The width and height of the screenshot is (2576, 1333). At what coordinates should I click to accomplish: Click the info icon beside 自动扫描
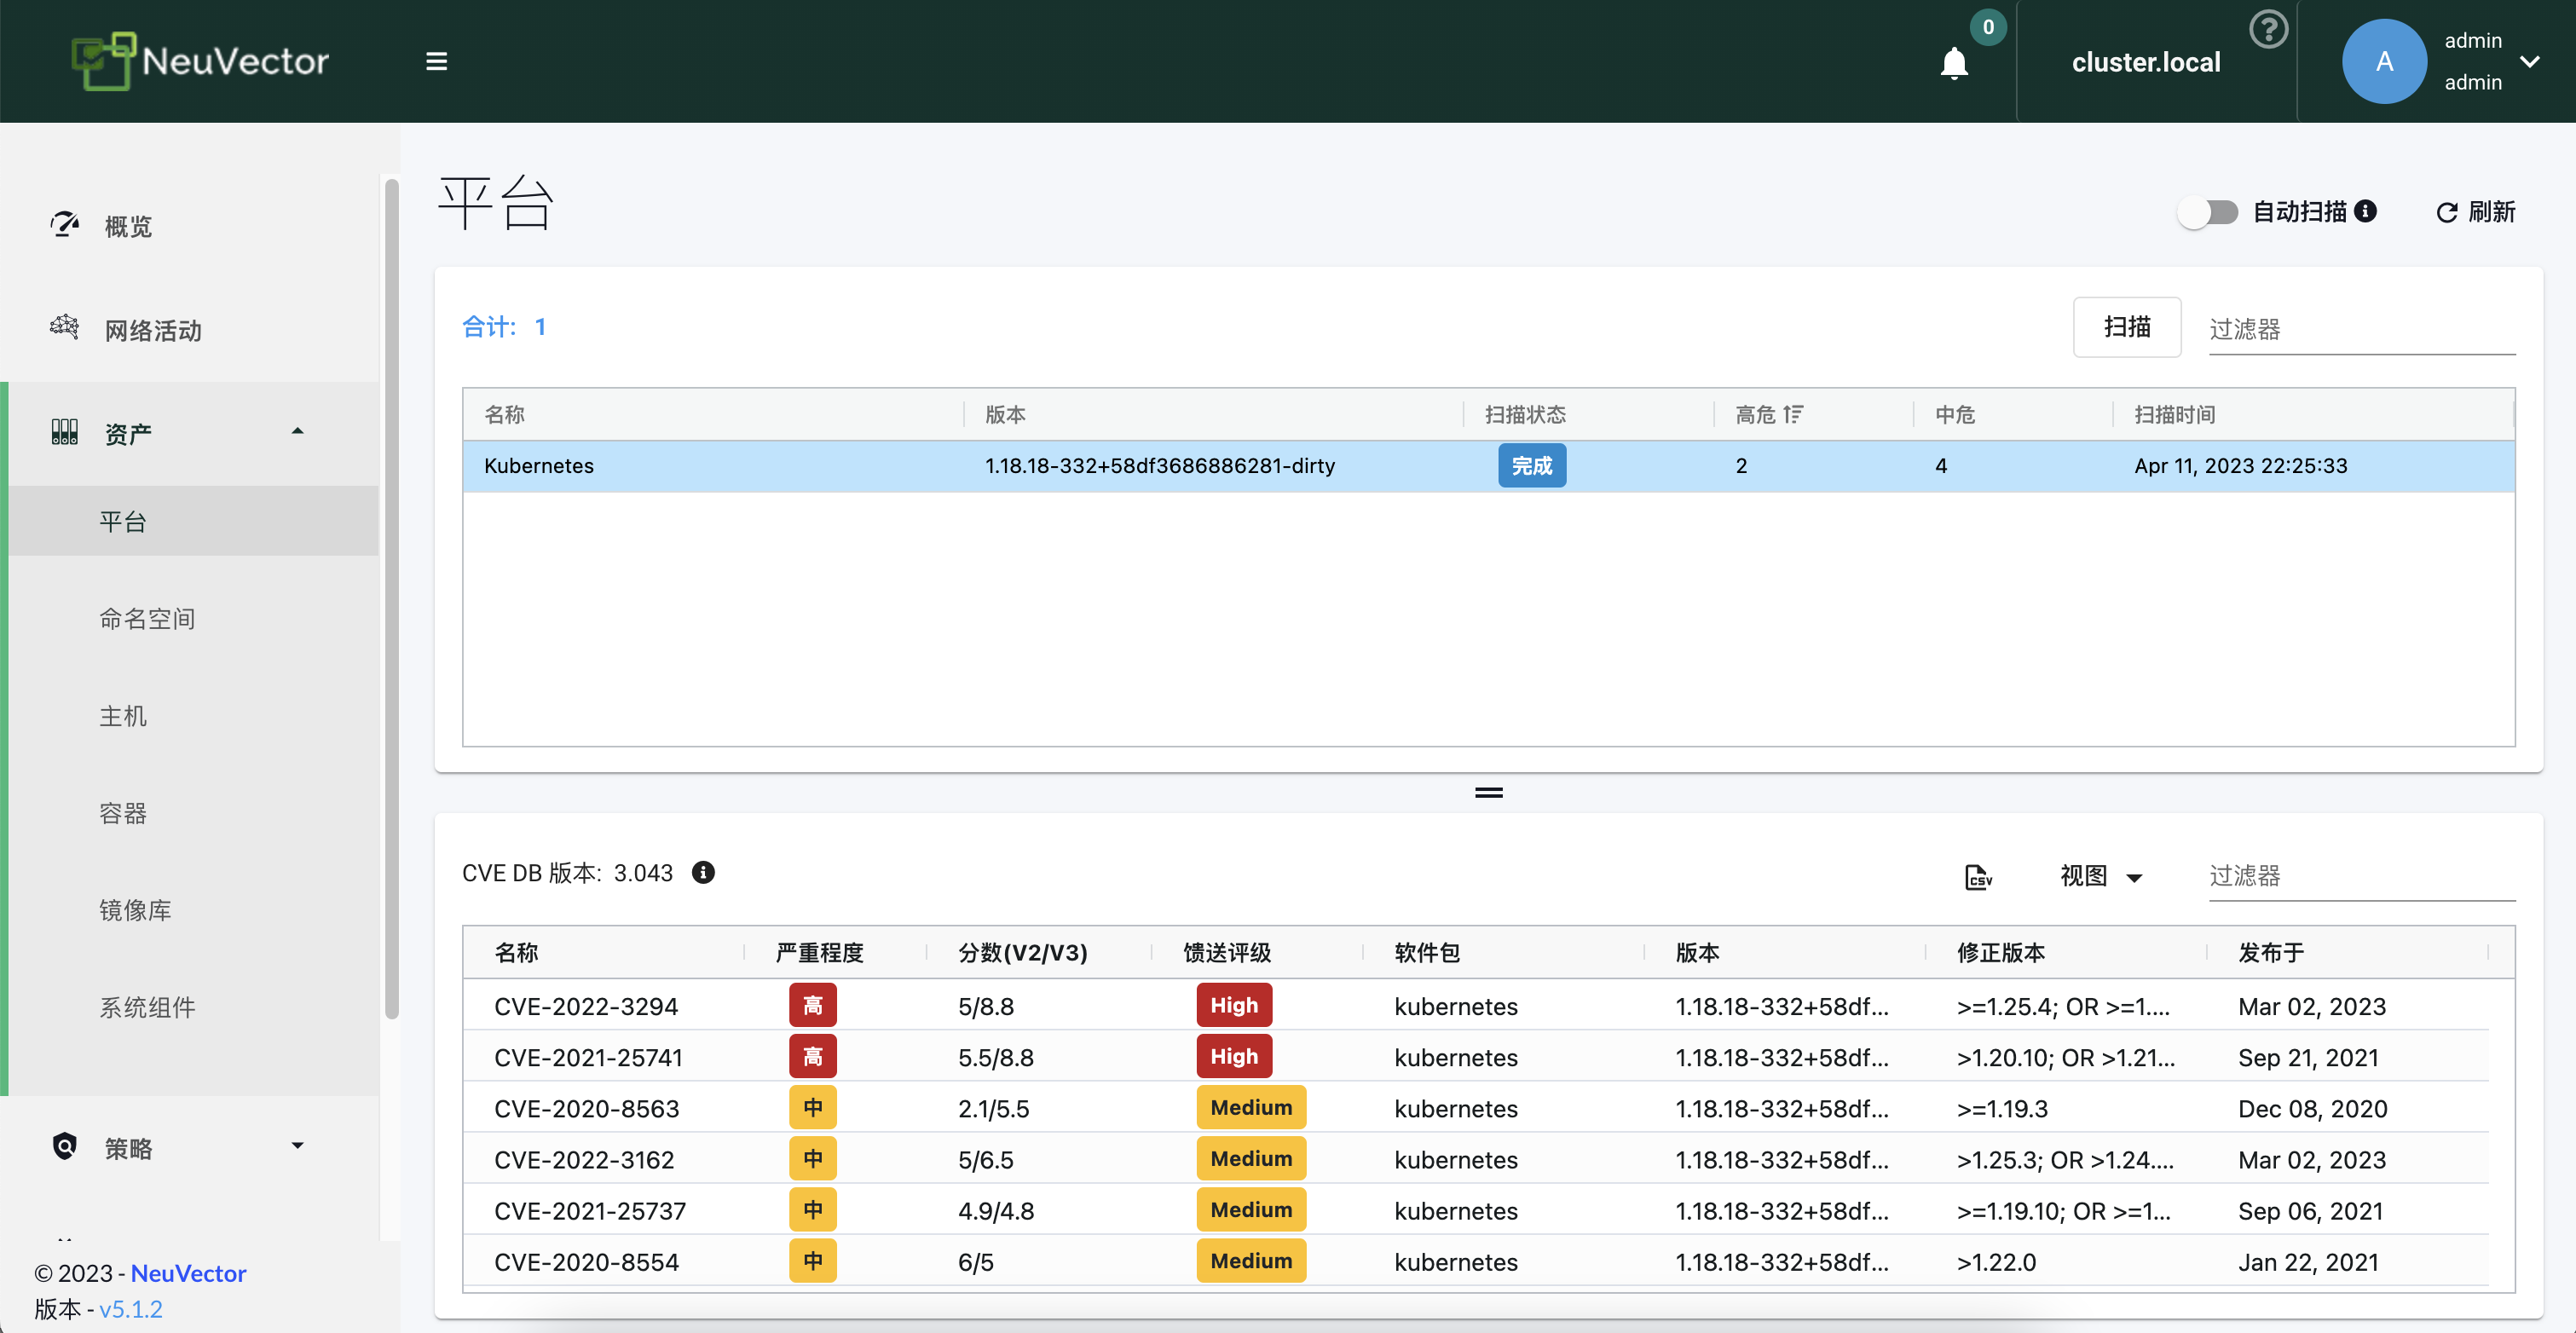[x=2365, y=211]
